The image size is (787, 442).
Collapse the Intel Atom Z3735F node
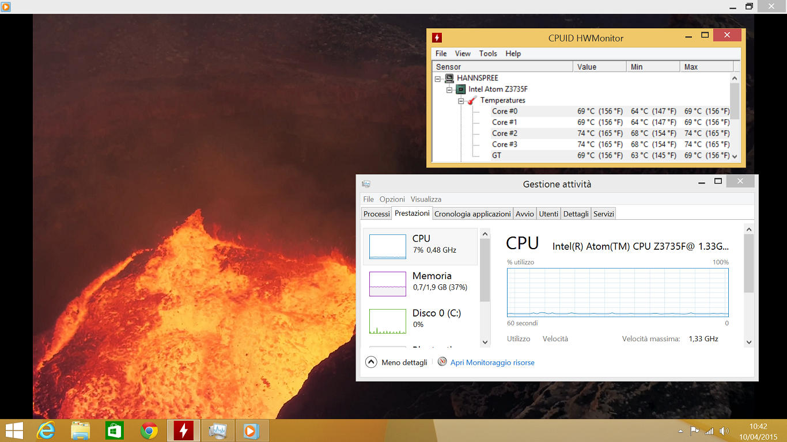point(449,89)
